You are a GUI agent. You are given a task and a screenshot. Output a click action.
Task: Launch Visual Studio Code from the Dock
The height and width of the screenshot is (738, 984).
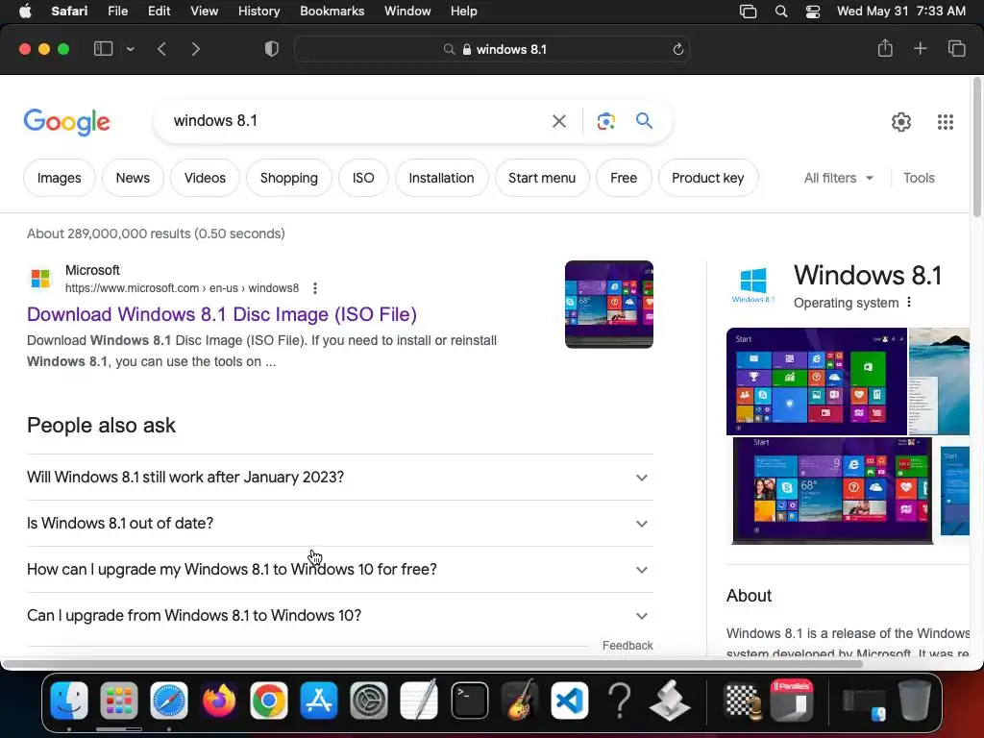(x=569, y=701)
